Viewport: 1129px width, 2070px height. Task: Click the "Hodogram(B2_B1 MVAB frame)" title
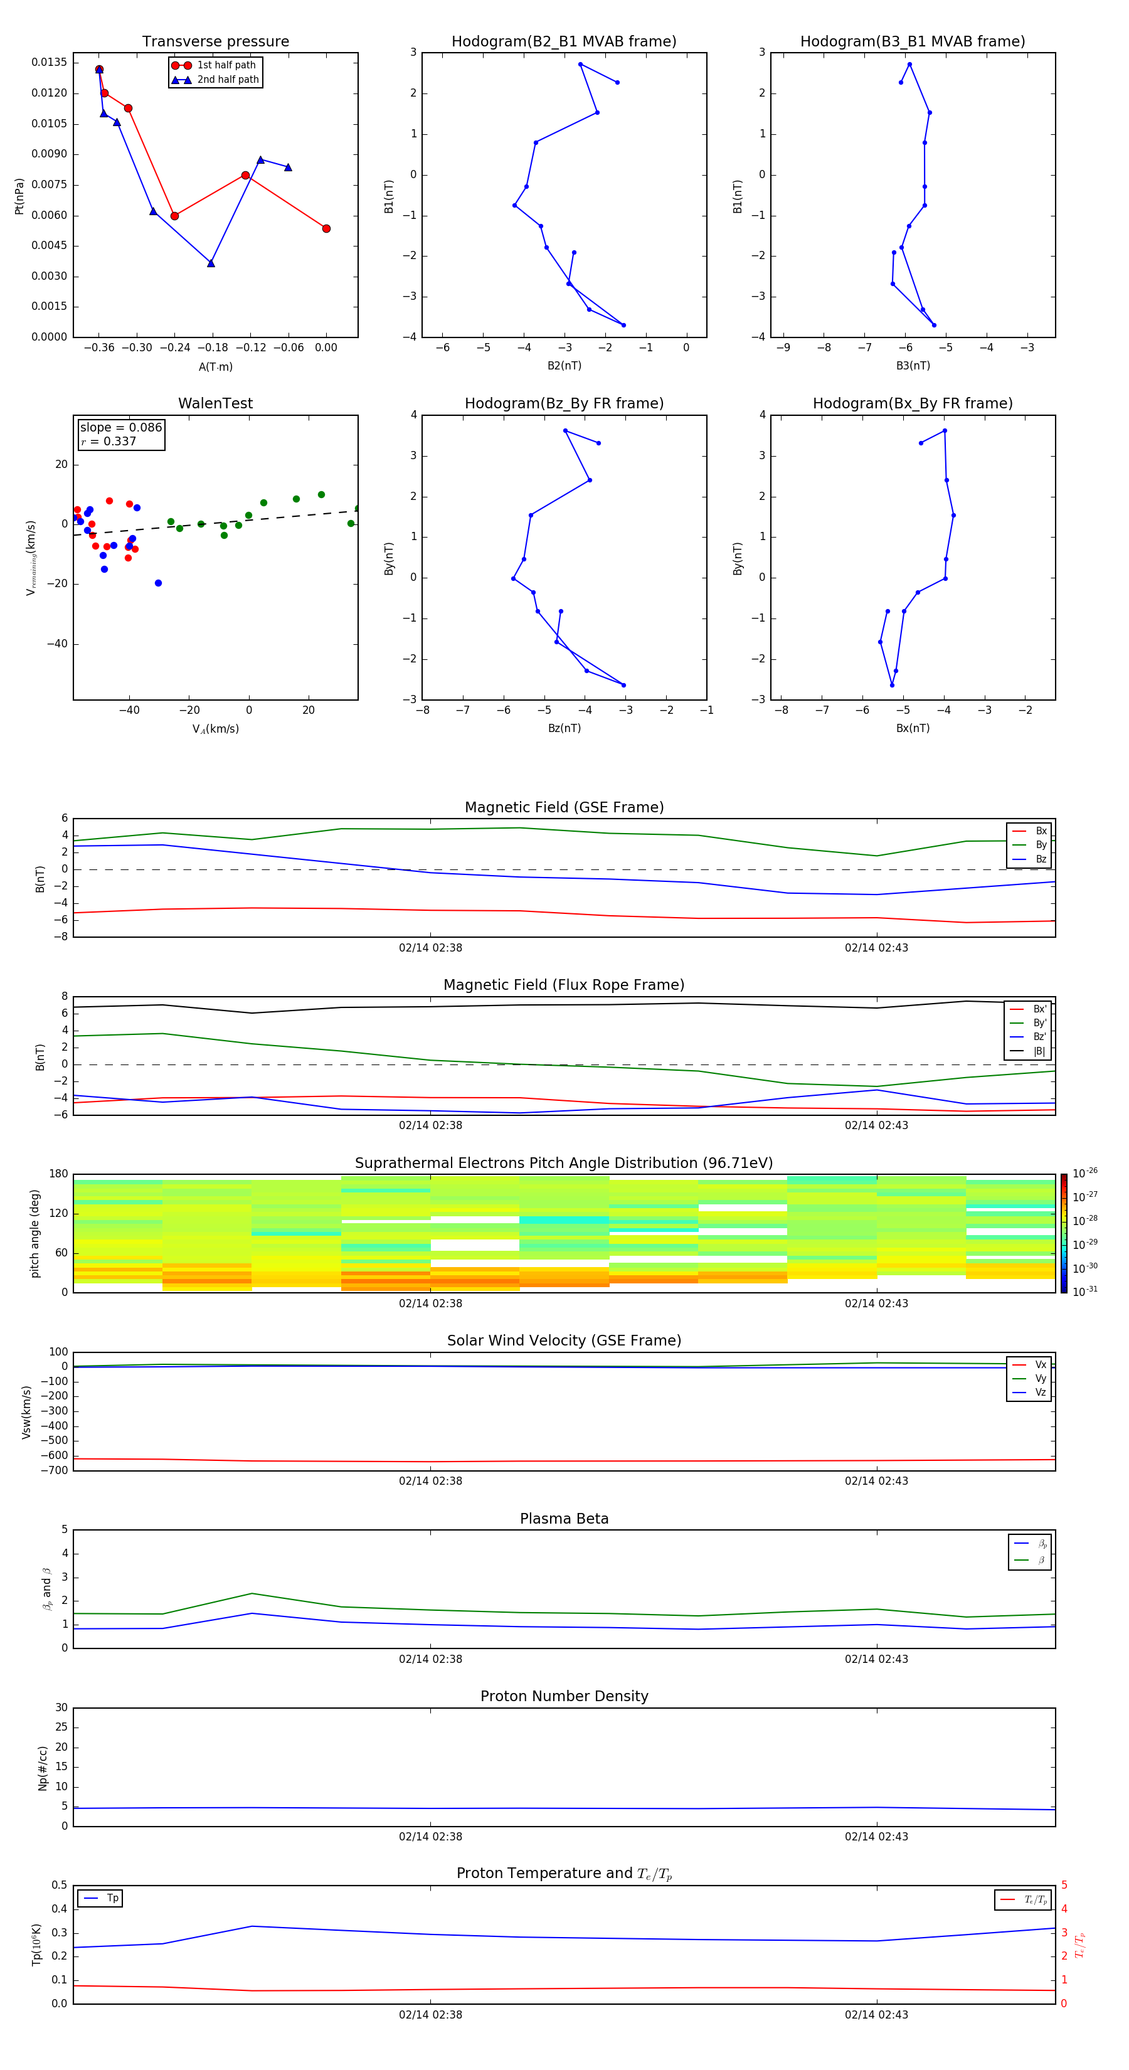click(563, 42)
